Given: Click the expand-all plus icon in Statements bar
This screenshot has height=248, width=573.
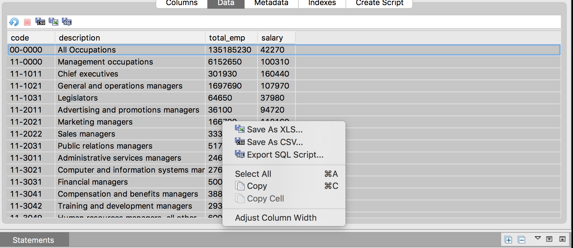Looking at the screenshot, I should click(508, 240).
